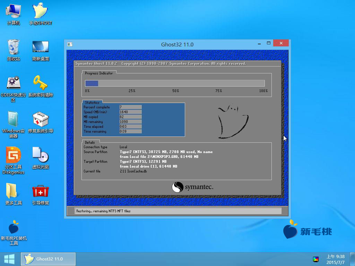Open the Windows安装器 icon
Viewport: 355px width, 266px height.
click(x=14, y=125)
